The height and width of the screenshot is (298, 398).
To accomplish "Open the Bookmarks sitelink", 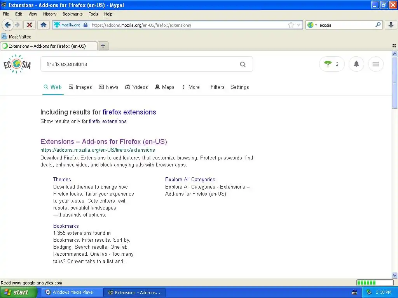I will [66, 226].
